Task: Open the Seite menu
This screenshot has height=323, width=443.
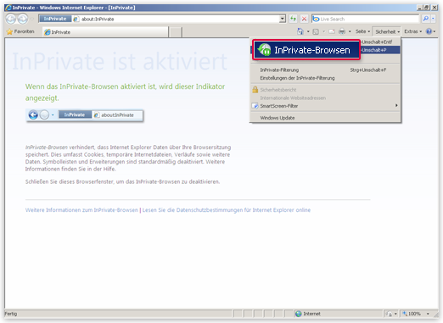Action: (362, 31)
